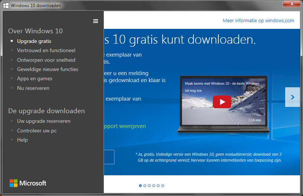
Task: Open the Help menu entry
Action: [x=22, y=140]
